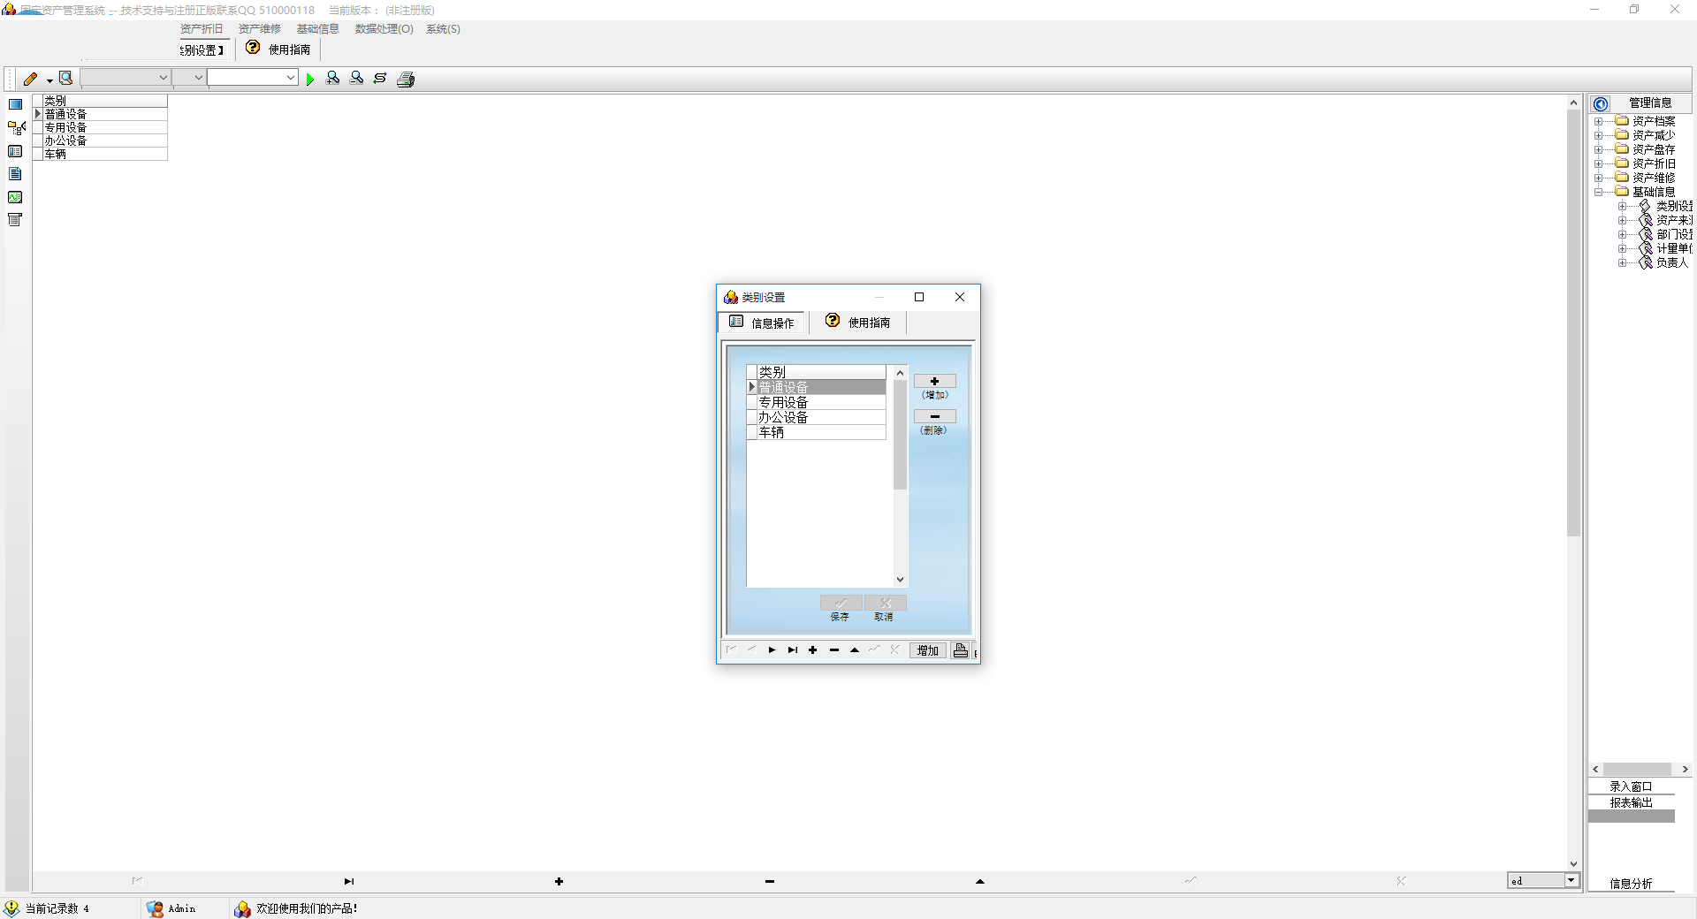Click the blue back arrow beside 管理信息
1697x919 pixels.
[x=1601, y=103]
